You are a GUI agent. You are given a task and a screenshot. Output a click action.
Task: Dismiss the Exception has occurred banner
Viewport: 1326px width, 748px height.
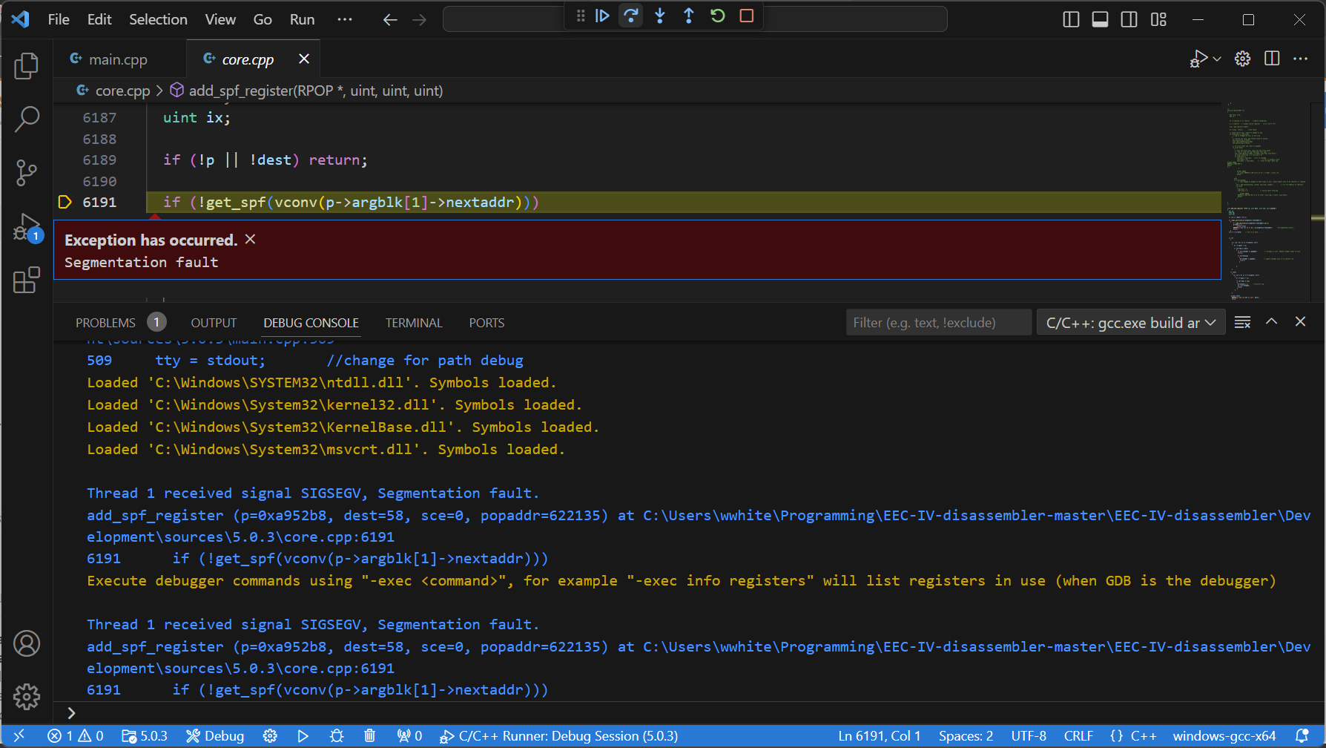[x=251, y=239]
